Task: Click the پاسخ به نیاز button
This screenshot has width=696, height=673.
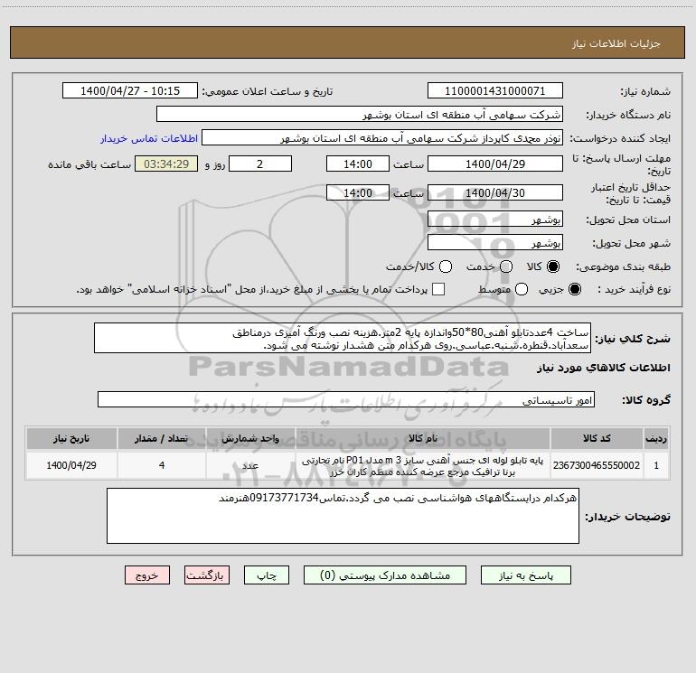Action: tap(526, 575)
